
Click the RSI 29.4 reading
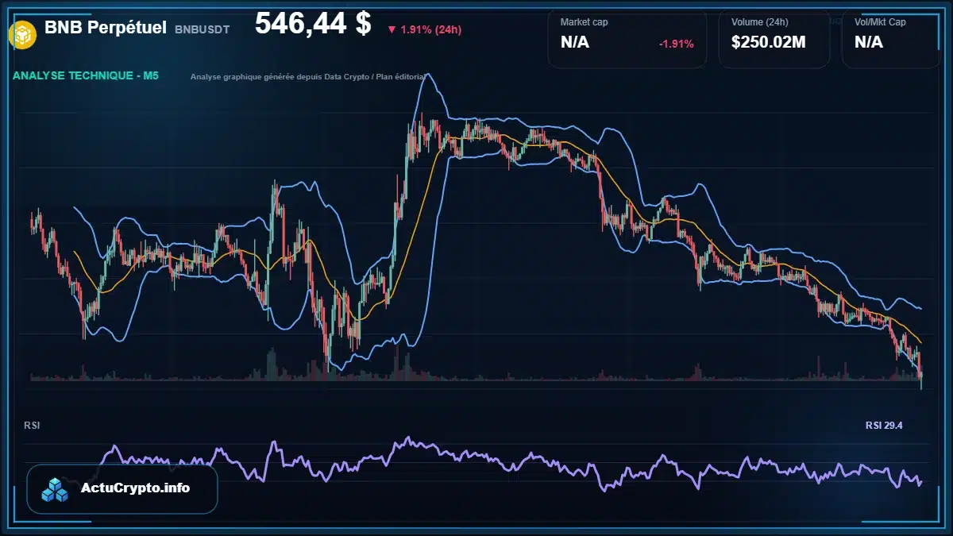point(884,426)
